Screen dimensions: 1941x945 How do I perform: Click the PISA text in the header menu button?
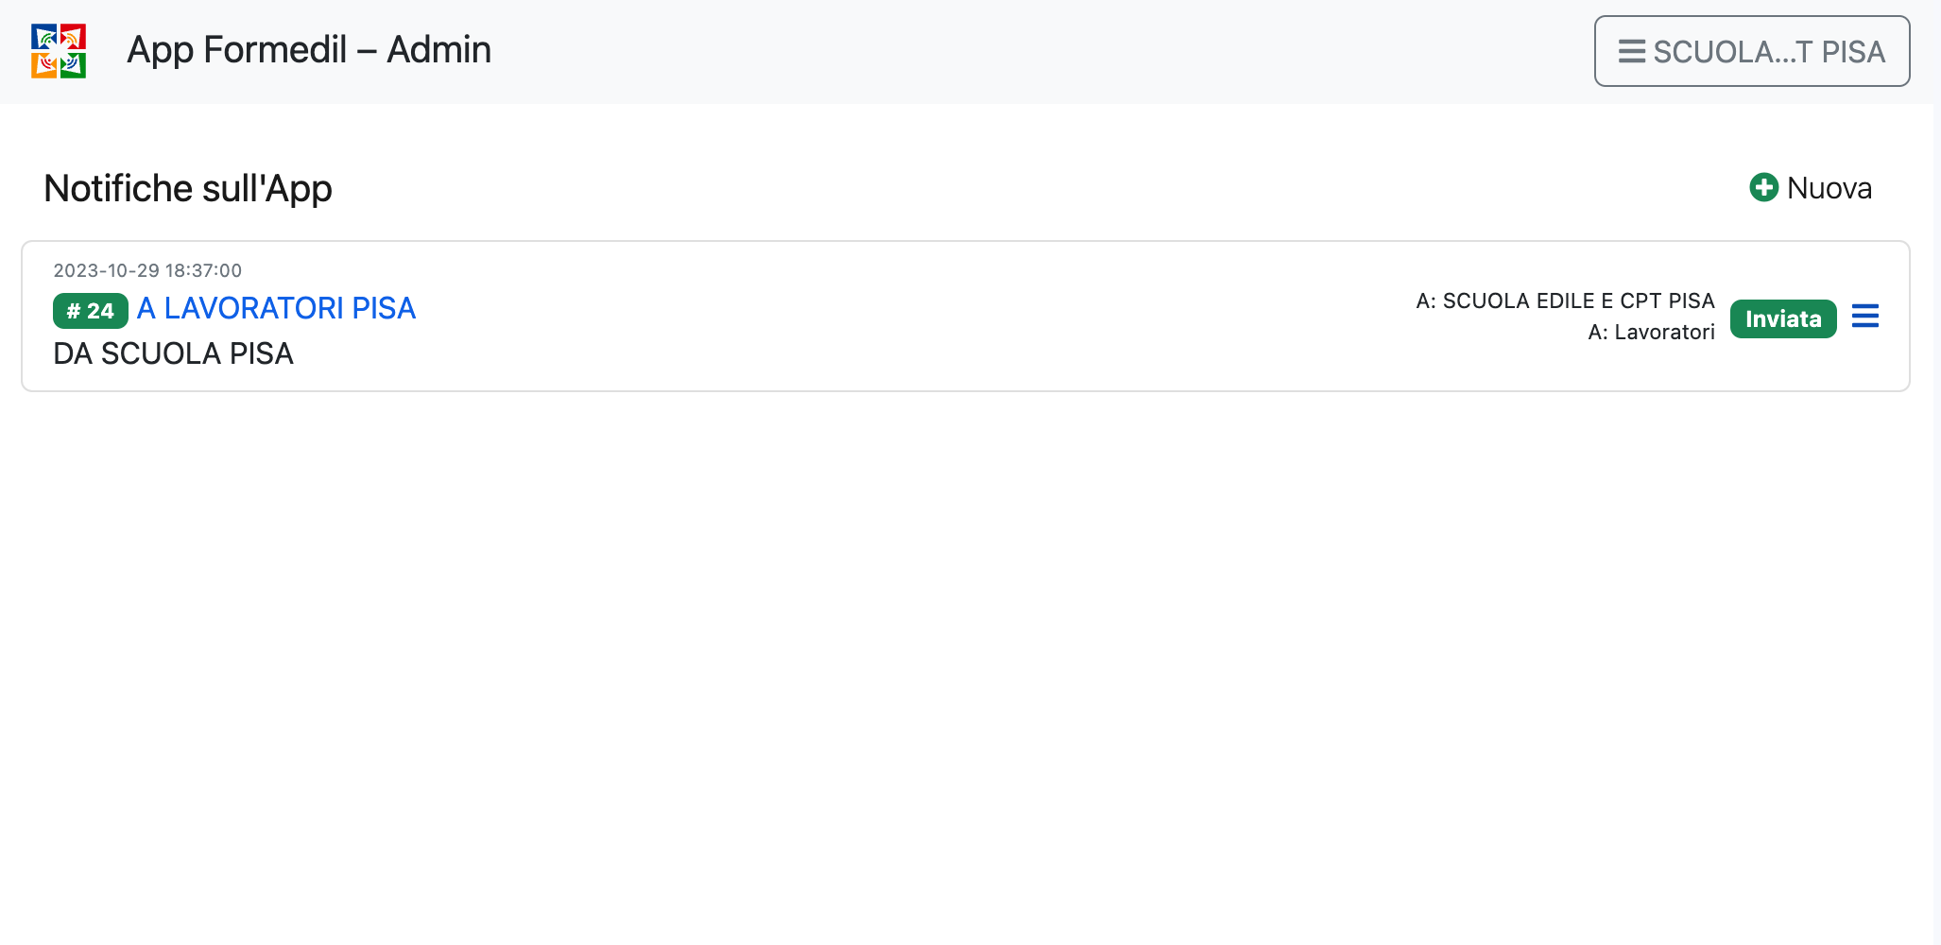(x=1853, y=52)
